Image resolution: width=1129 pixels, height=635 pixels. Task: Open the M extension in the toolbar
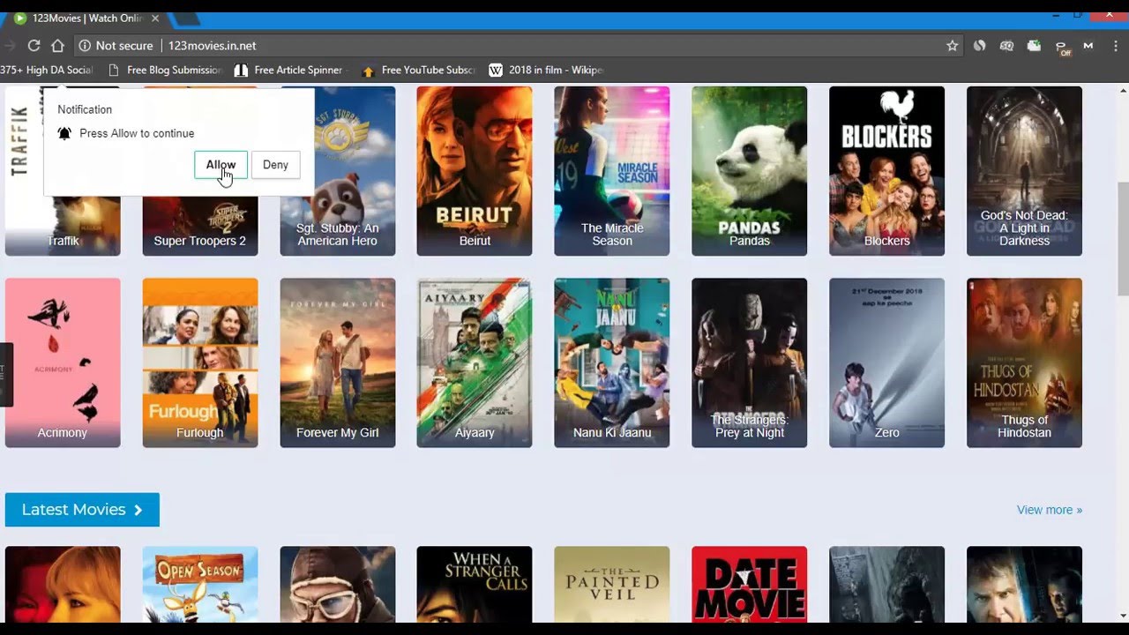point(1088,46)
